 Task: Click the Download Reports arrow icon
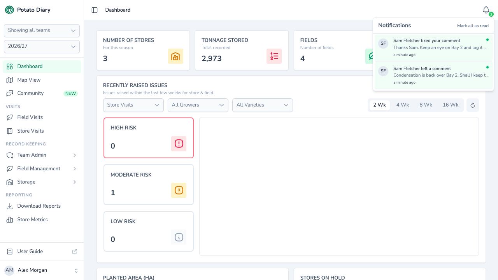[10, 206]
